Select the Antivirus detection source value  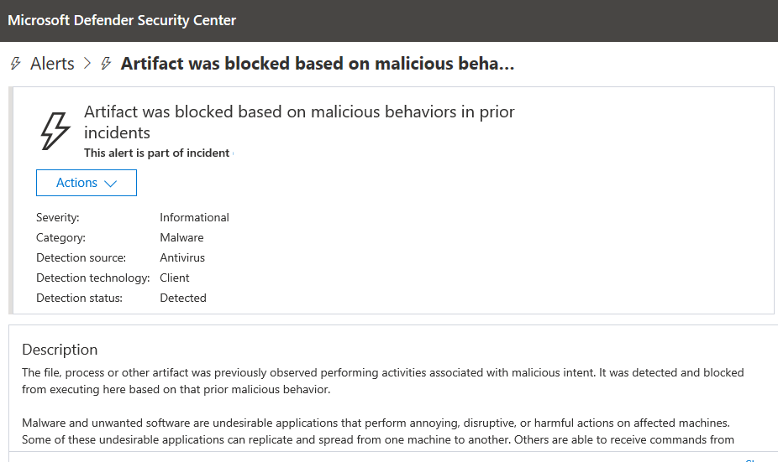tap(182, 257)
